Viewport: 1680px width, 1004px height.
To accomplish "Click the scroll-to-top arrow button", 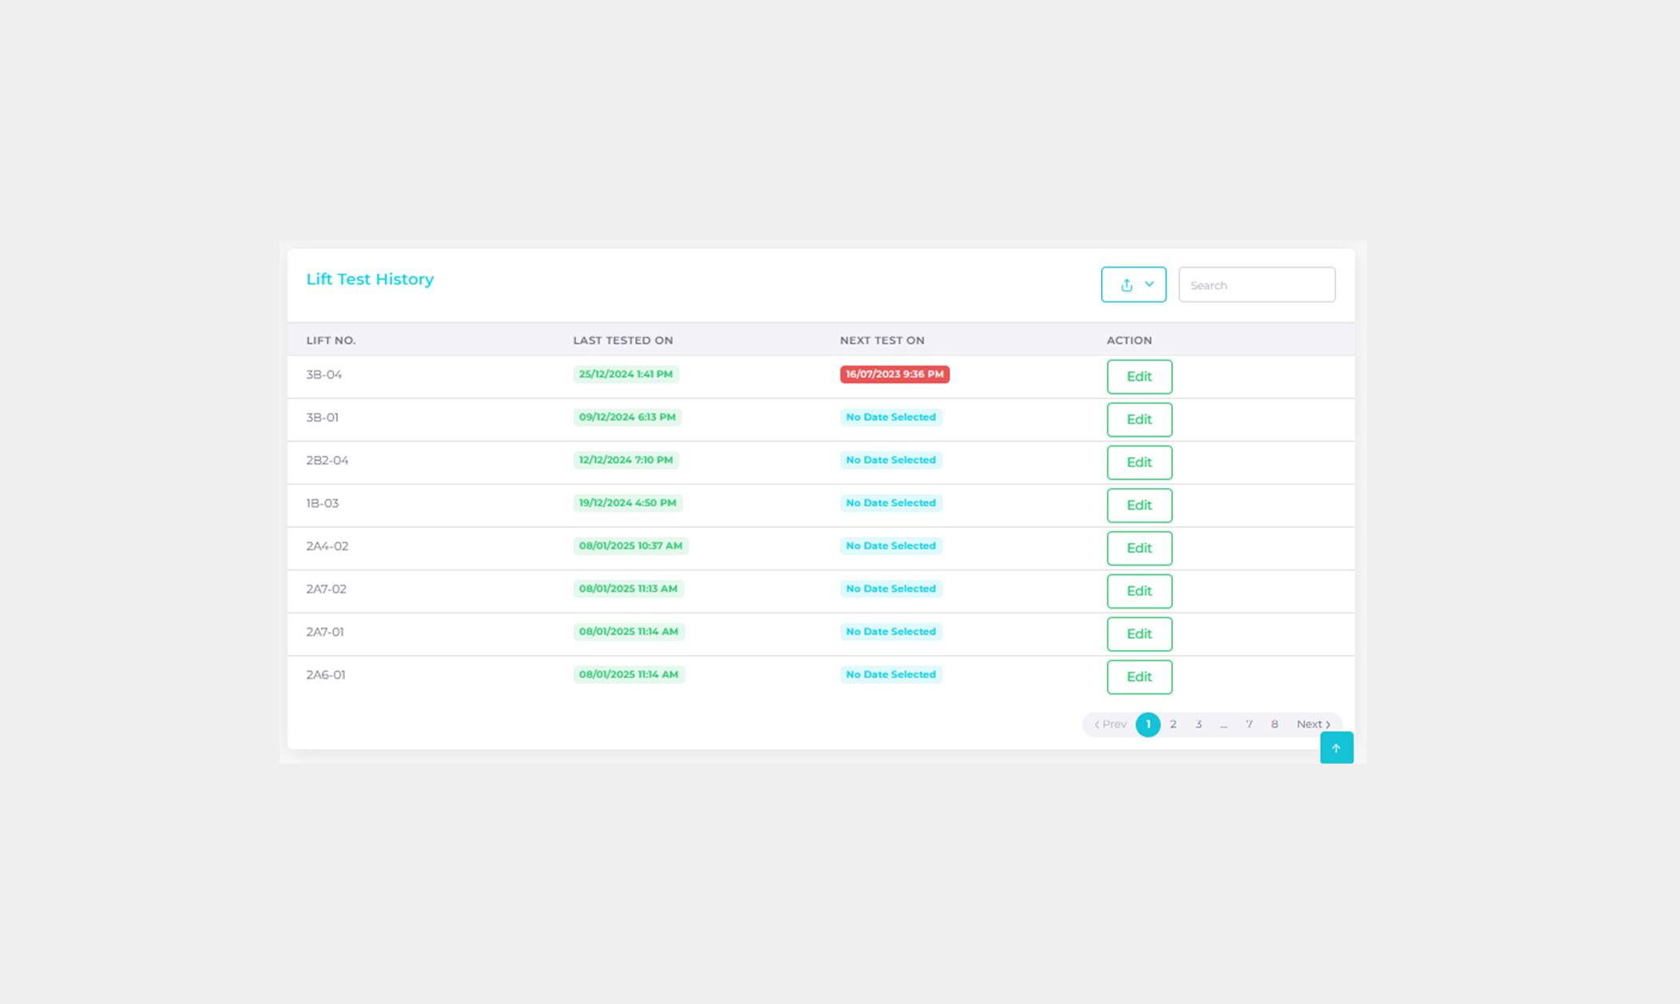I will click(1336, 748).
